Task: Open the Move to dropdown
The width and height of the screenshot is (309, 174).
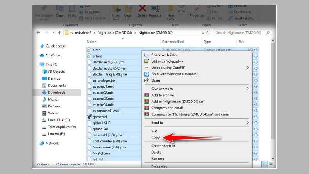Action: click(x=116, y=15)
